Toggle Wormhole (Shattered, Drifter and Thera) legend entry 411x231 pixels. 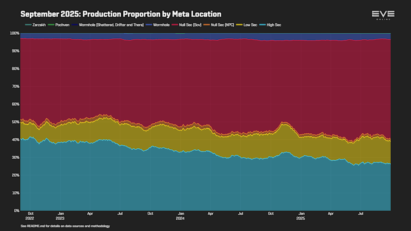pos(108,25)
